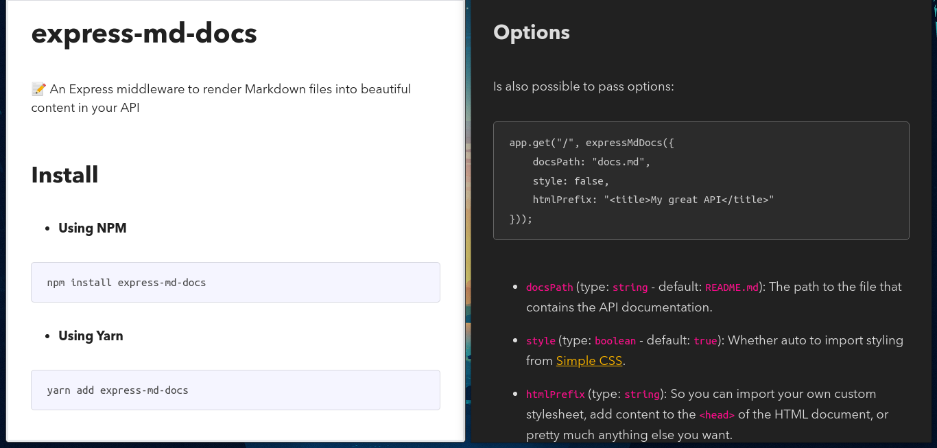Viewport: 937px width, 448px height.
Task: Click the docsPath option name
Action: click(x=549, y=287)
